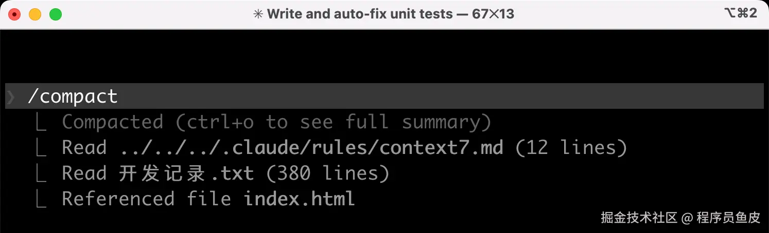Click the index.html file reference
This screenshot has width=769, height=233.
(300, 199)
